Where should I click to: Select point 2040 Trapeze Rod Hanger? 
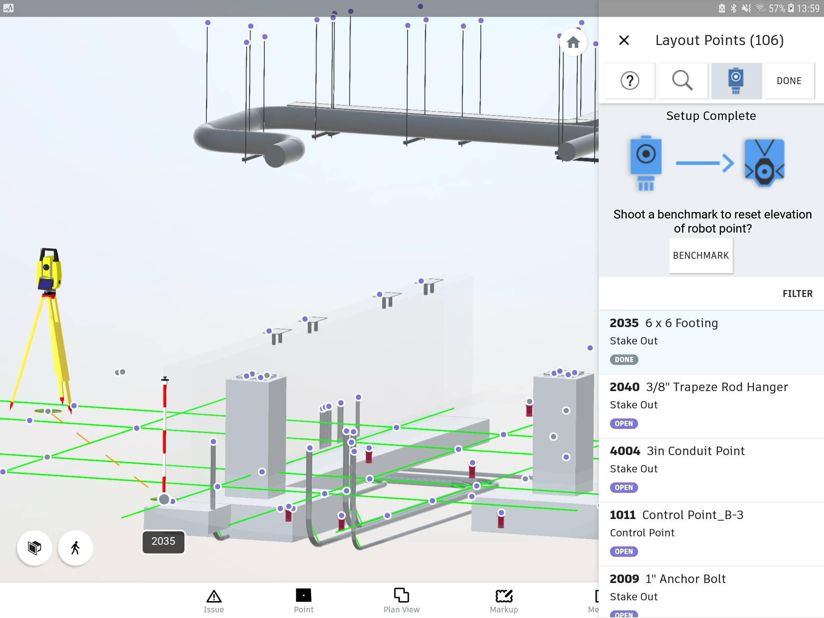(711, 406)
